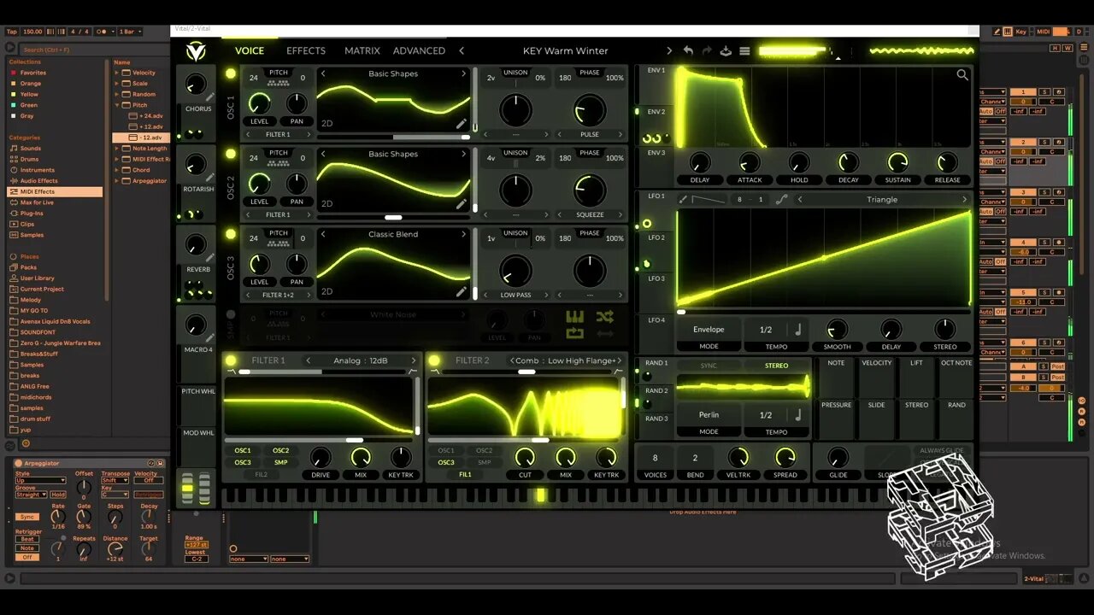Toggle random STEREO option

[776, 366]
